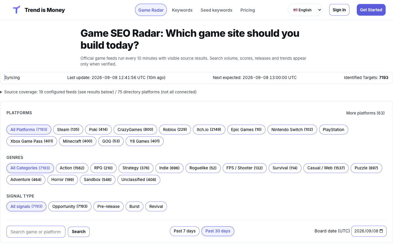
Task: Choose the Indie (696) genre
Action: (x=169, y=168)
